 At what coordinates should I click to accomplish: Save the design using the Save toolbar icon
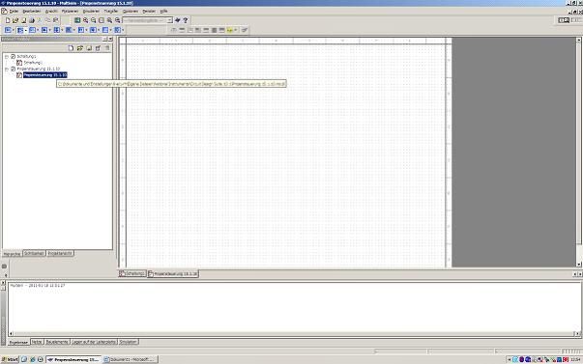pos(23,20)
